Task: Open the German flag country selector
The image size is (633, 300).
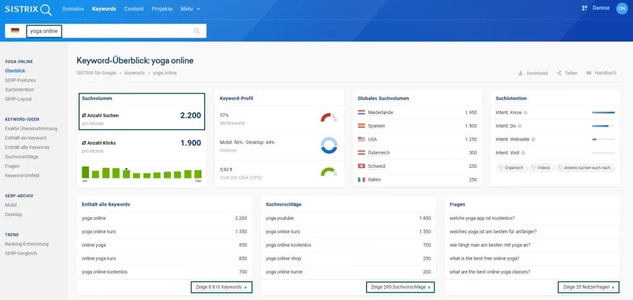Action: (15, 31)
